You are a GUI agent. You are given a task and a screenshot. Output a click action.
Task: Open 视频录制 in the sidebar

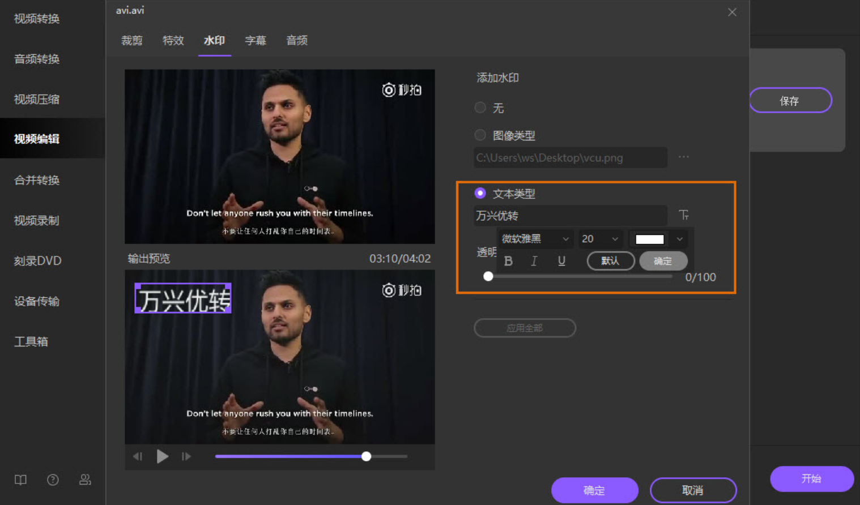click(x=37, y=221)
